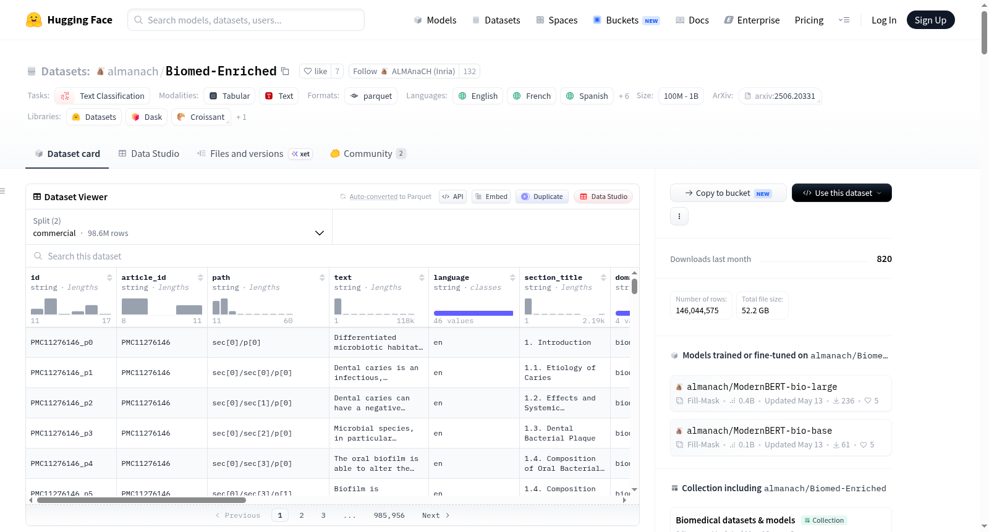The width and height of the screenshot is (989, 532).
Task: Sort the language column
Action: pyautogui.click(x=512, y=277)
